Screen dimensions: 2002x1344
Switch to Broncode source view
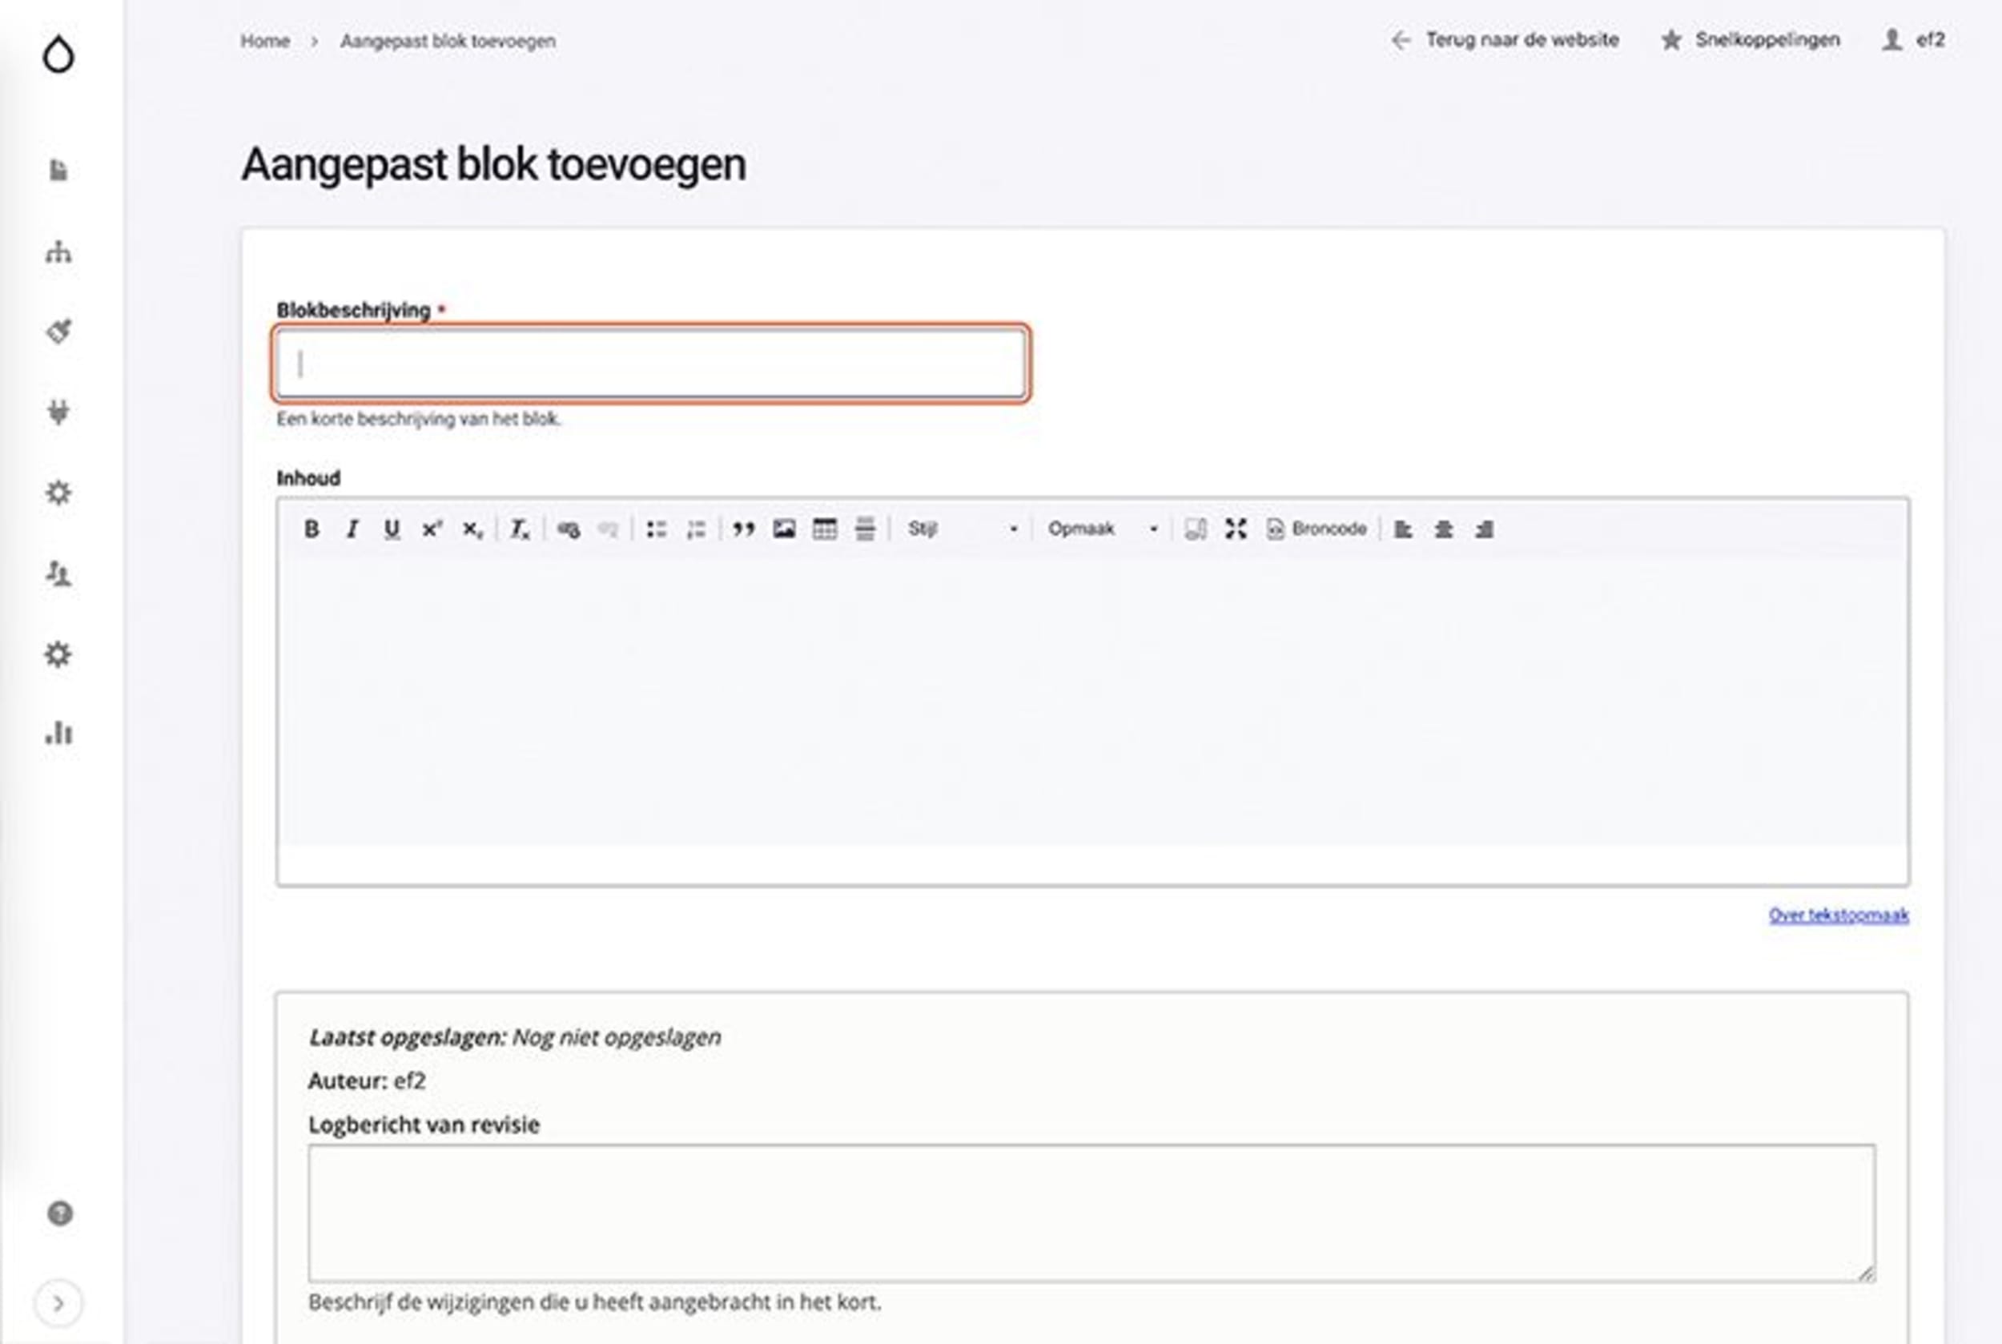[1317, 529]
